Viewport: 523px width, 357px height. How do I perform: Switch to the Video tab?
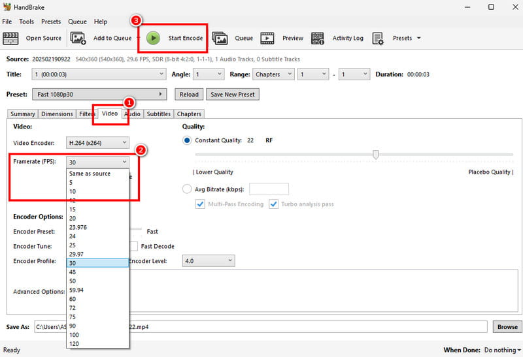(x=110, y=113)
